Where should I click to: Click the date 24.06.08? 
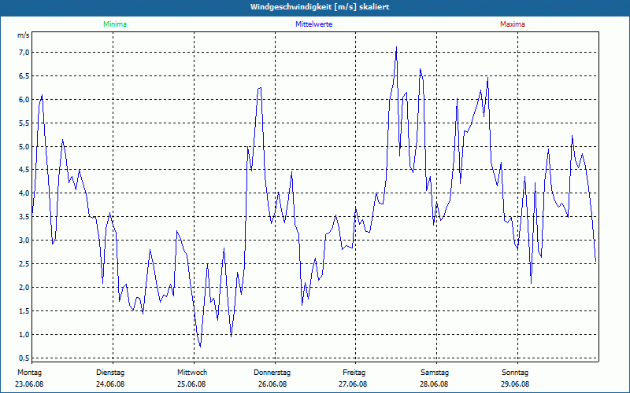(x=110, y=384)
